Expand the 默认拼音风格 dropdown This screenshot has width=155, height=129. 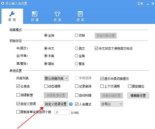coord(56,78)
